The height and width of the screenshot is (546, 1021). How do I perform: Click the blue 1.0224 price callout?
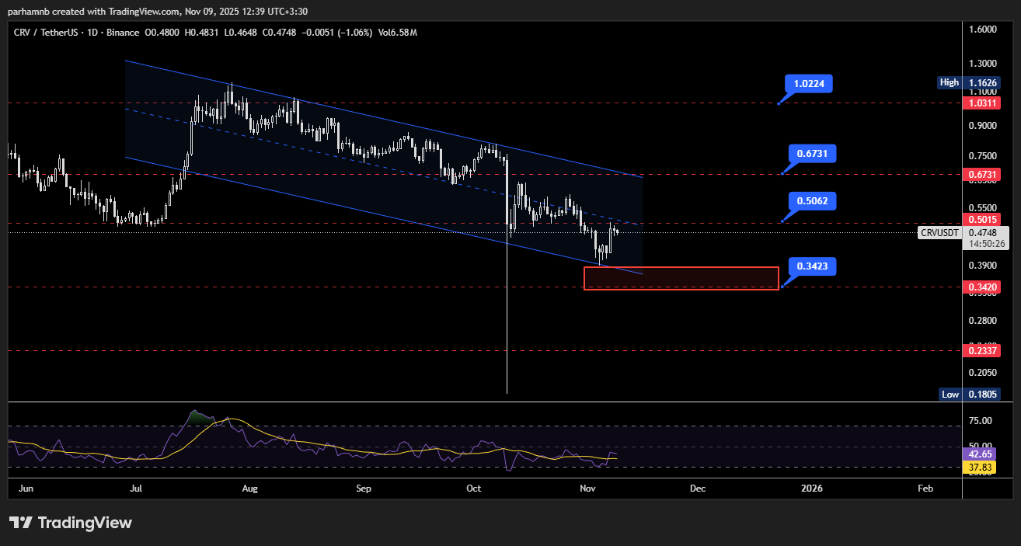(809, 83)
